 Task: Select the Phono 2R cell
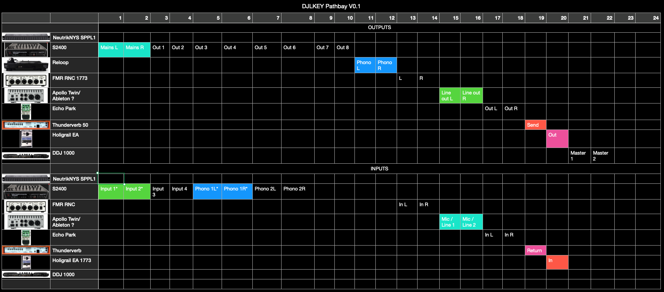tap(298, 192)
